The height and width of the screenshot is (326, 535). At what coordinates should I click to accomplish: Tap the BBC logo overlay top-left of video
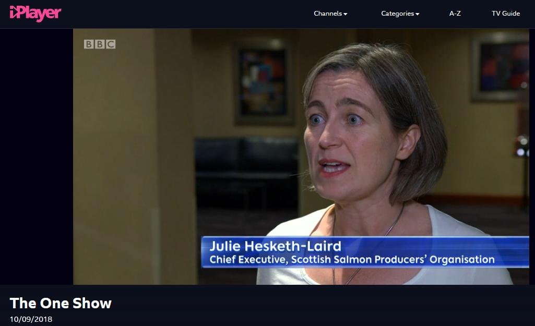(100, 44)
